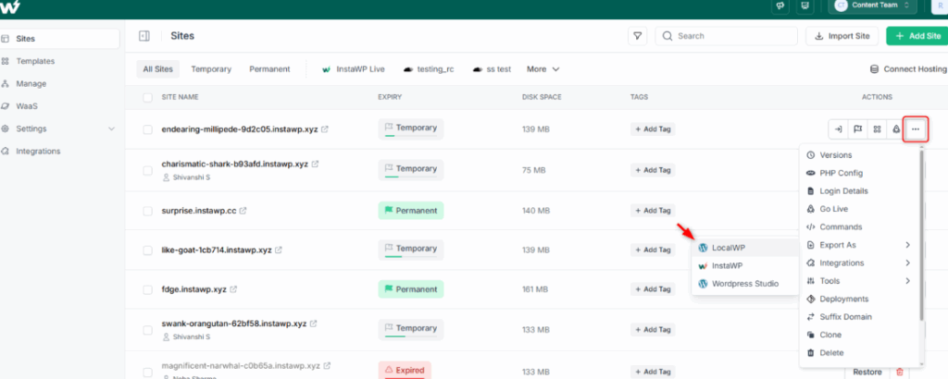Focus the Search sites input field
948x379 pixels.
click(x=726, y=36)
